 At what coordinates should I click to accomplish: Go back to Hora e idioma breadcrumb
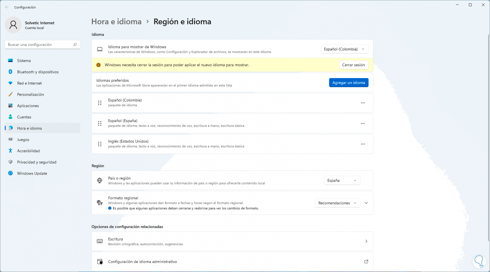pyautogui.click(x=116, y=22)
